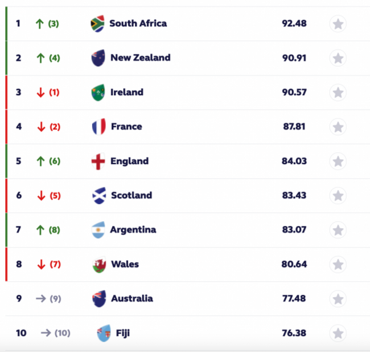
Task: Click the Scotland saltire flag icon
Action: [x=98, y=196]
